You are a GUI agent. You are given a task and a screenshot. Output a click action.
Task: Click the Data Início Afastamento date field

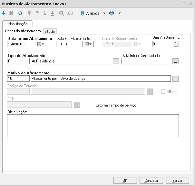click(21, 44)
